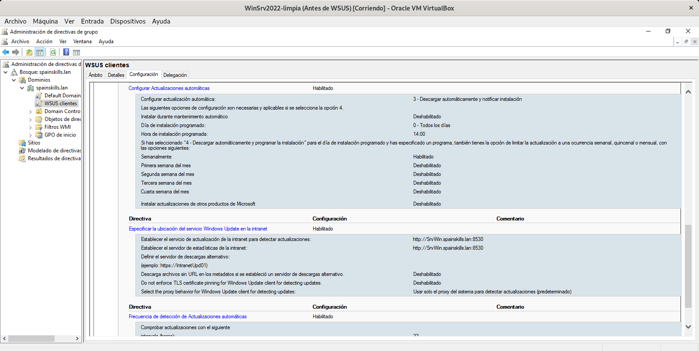
Task: Click the Filtros WMI folder icon
Action: coord(39,127)
